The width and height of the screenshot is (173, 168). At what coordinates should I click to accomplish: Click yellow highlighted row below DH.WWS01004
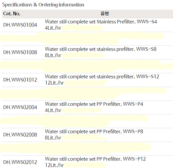click(81, 38)
